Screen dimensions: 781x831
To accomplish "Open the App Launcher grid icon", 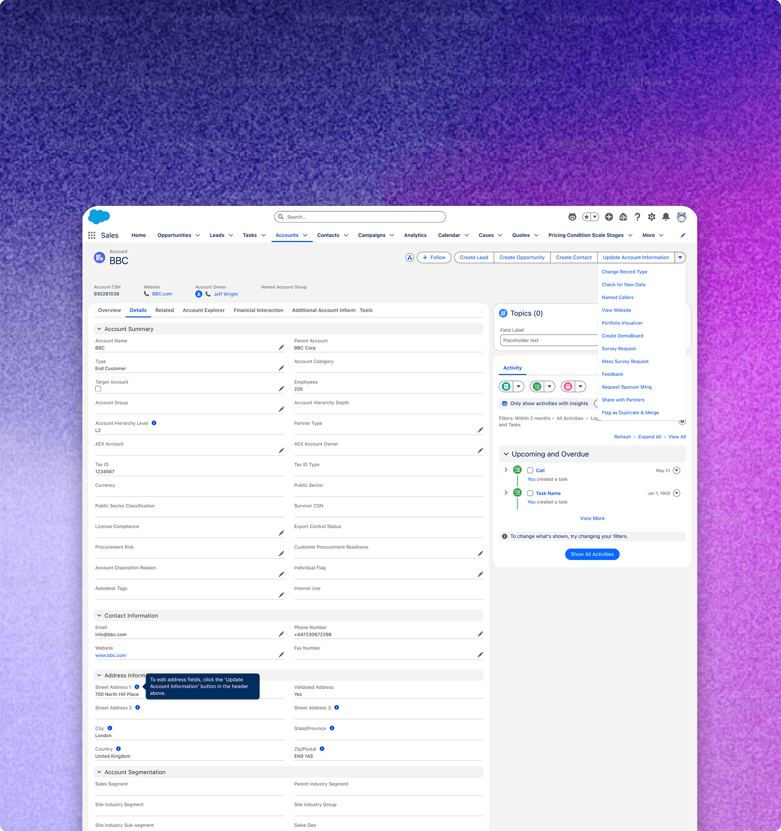I will point(92,235).
